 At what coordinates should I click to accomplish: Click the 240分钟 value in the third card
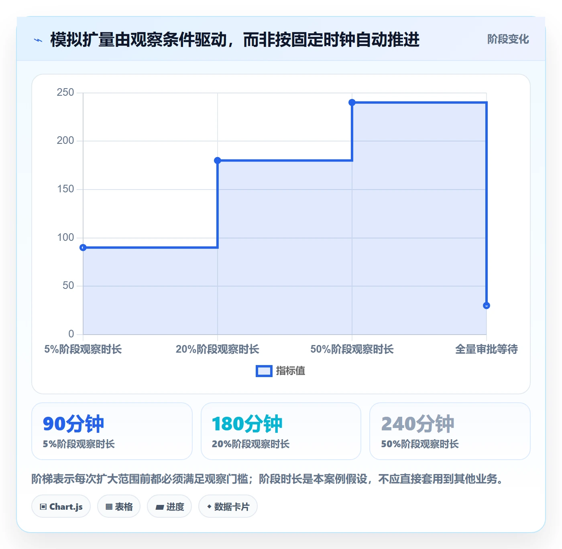pos(418,424)
